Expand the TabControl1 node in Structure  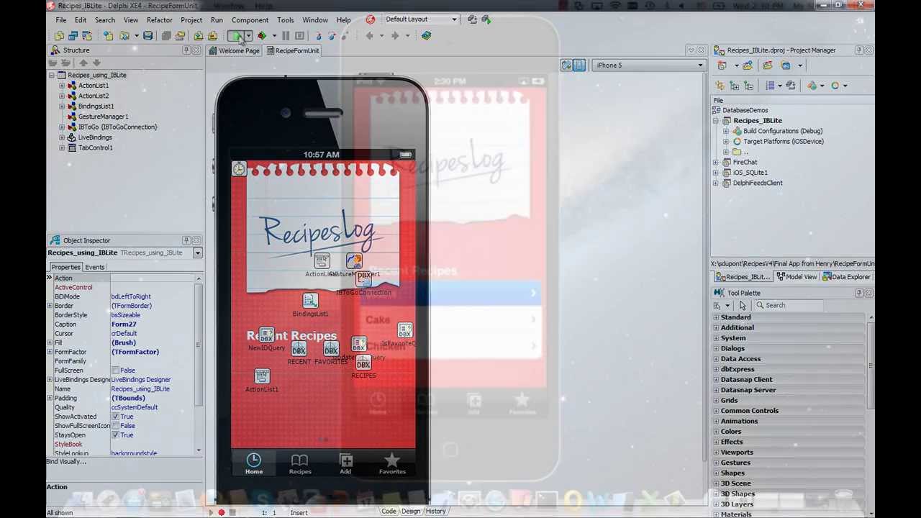point(62,148)
